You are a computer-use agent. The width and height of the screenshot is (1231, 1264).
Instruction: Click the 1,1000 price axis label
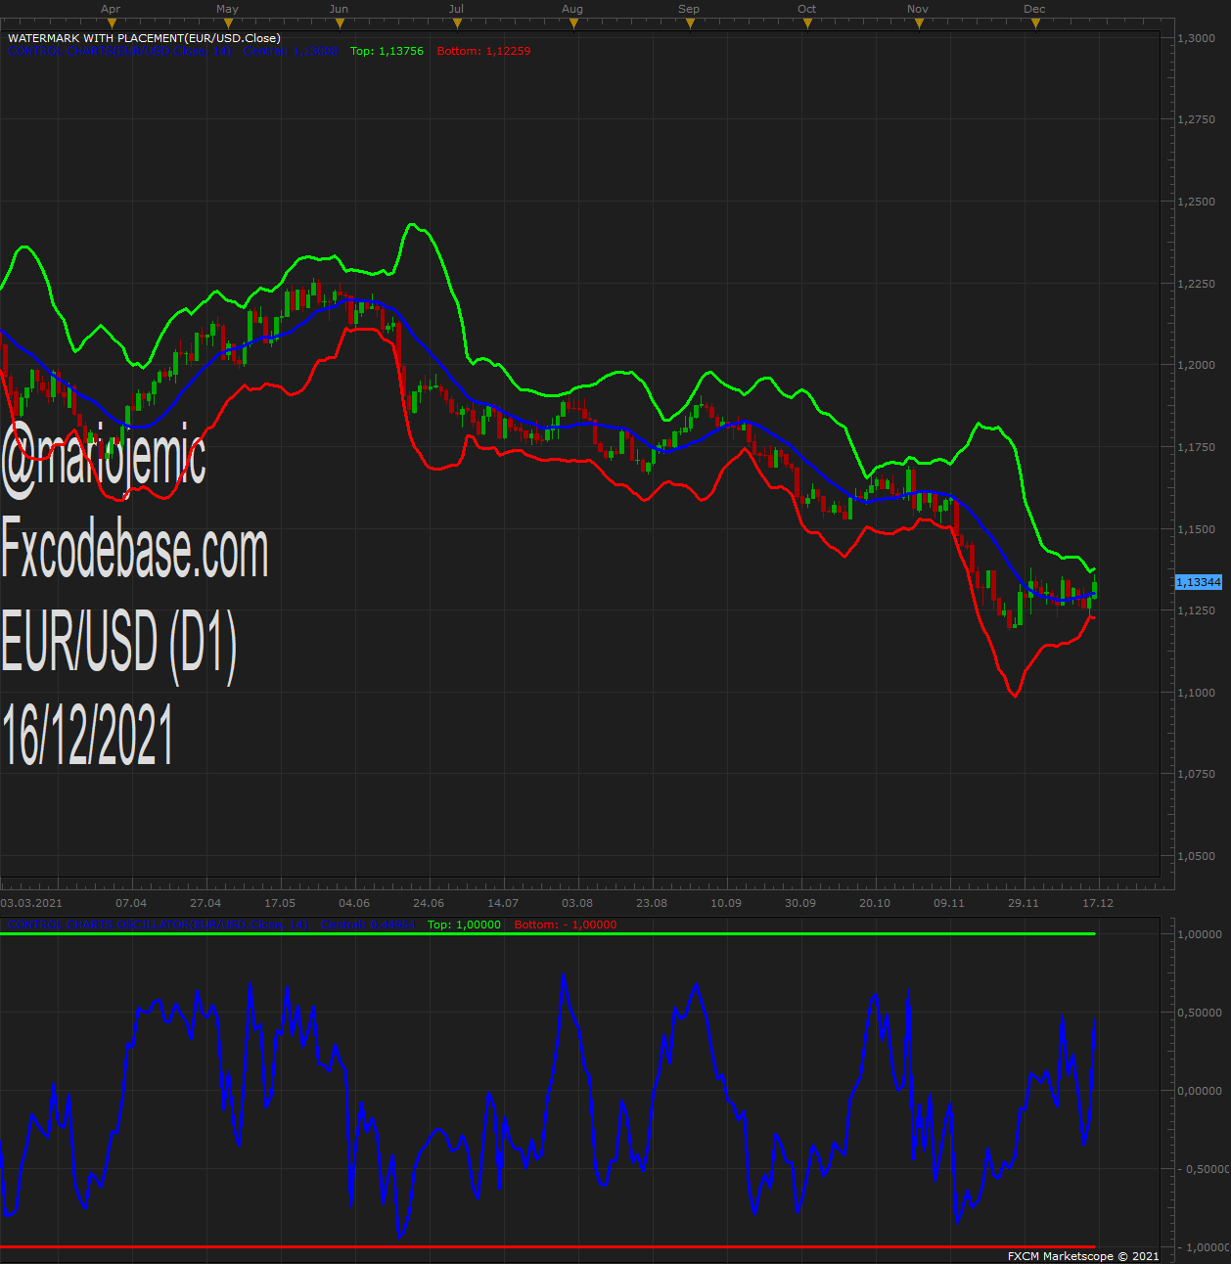coord(1197,693)
